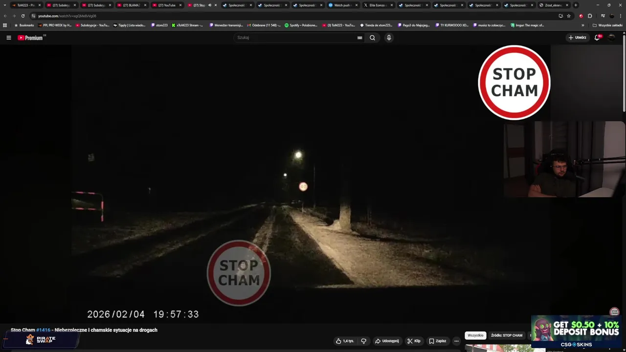Open Menedżer transmisji bookmark
626x352 pixels.
[226, 25]
